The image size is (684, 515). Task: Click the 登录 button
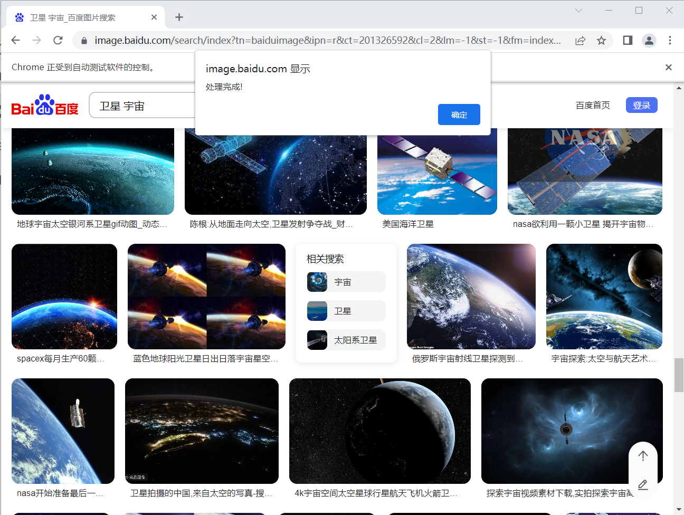pos(642,105)
